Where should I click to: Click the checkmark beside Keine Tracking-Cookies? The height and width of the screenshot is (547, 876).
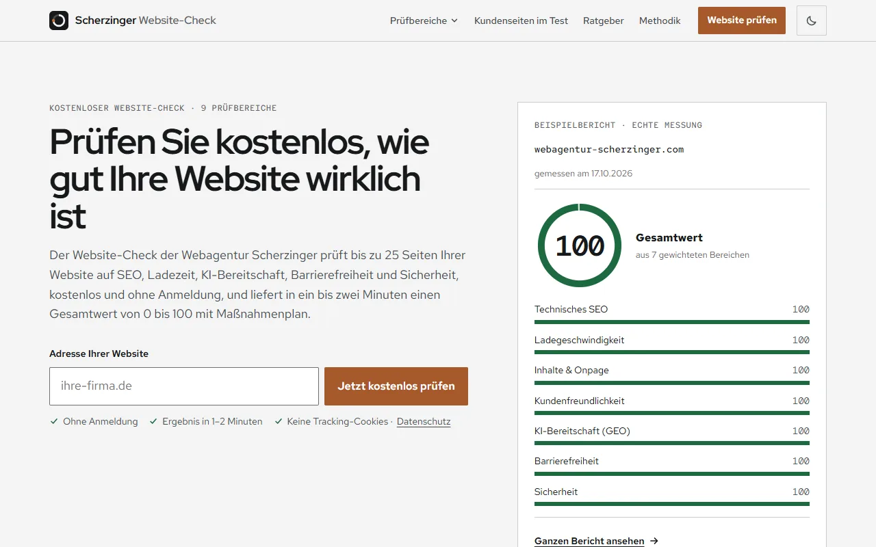coord(279,422)
